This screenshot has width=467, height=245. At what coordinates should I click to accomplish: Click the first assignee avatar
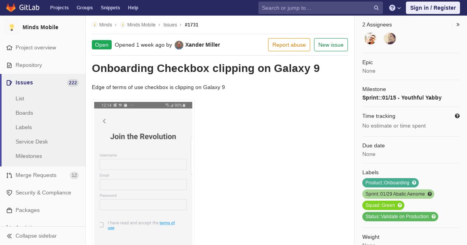coord(370,38)
